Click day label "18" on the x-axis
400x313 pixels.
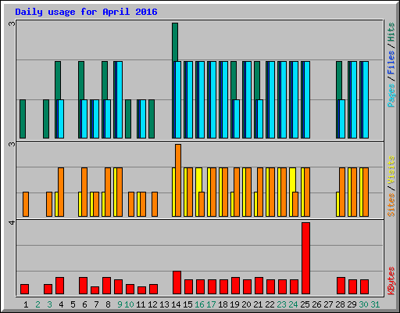coord(223,304)
